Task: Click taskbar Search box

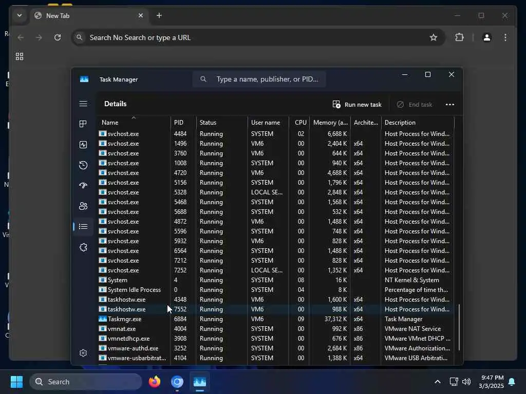Action: point(86,382)
